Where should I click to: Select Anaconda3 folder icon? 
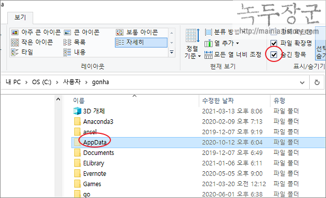pos(77,121)
